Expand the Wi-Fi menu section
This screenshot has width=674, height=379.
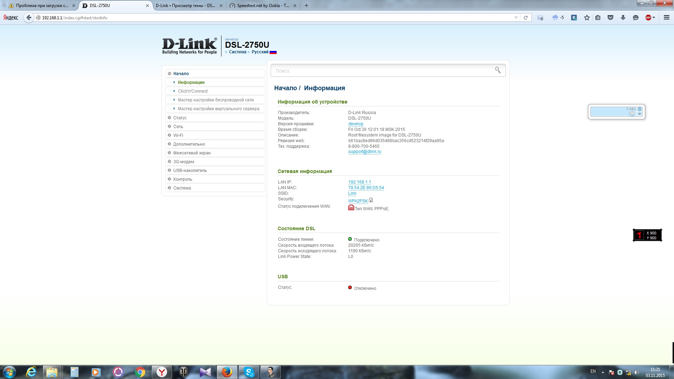pyautogui.click(x=178, y=135)
